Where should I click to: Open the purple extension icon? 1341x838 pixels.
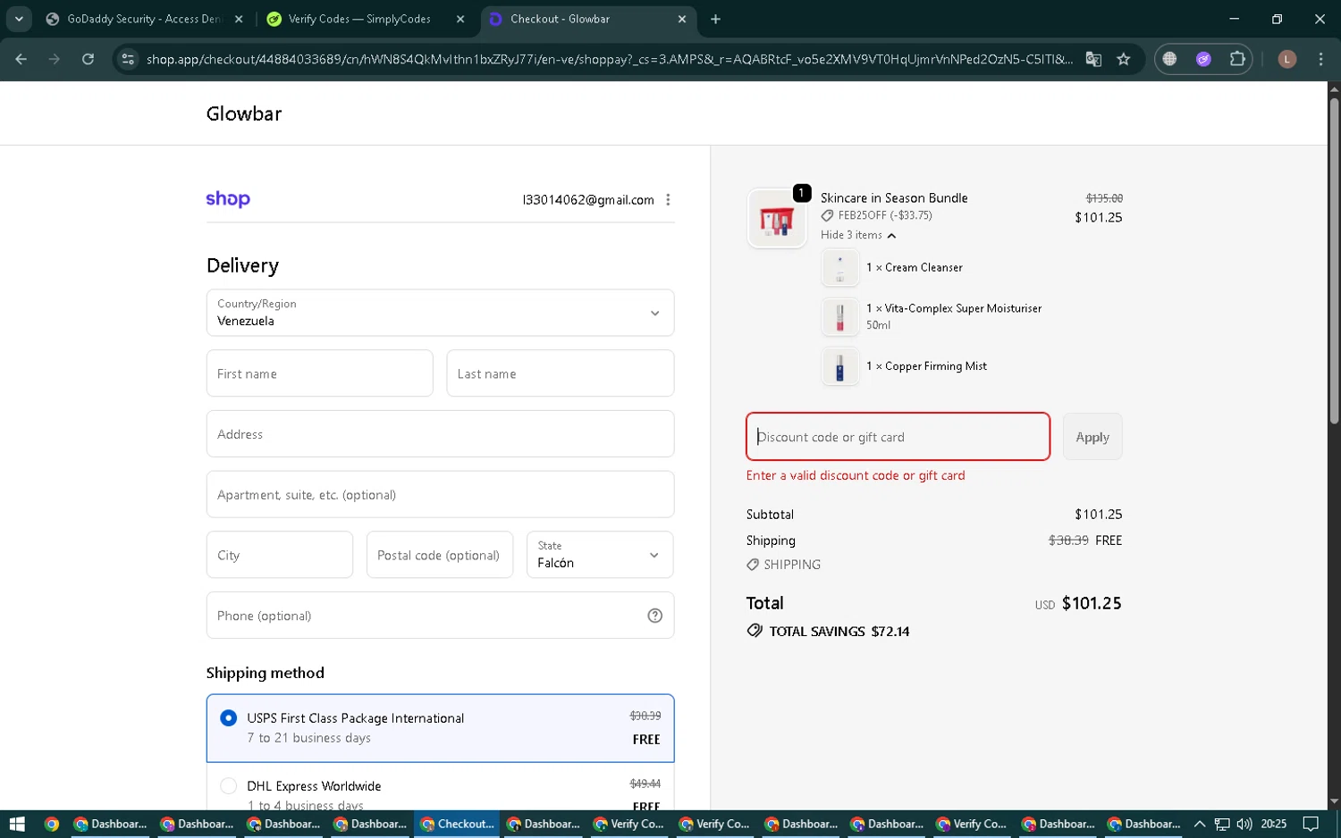point(1203,59)
